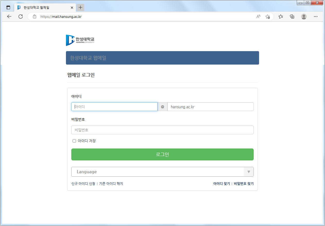Open the 신규 아이디 신청 link
Viewport: 325px width, 226px height.
click(x=83, y=184)
